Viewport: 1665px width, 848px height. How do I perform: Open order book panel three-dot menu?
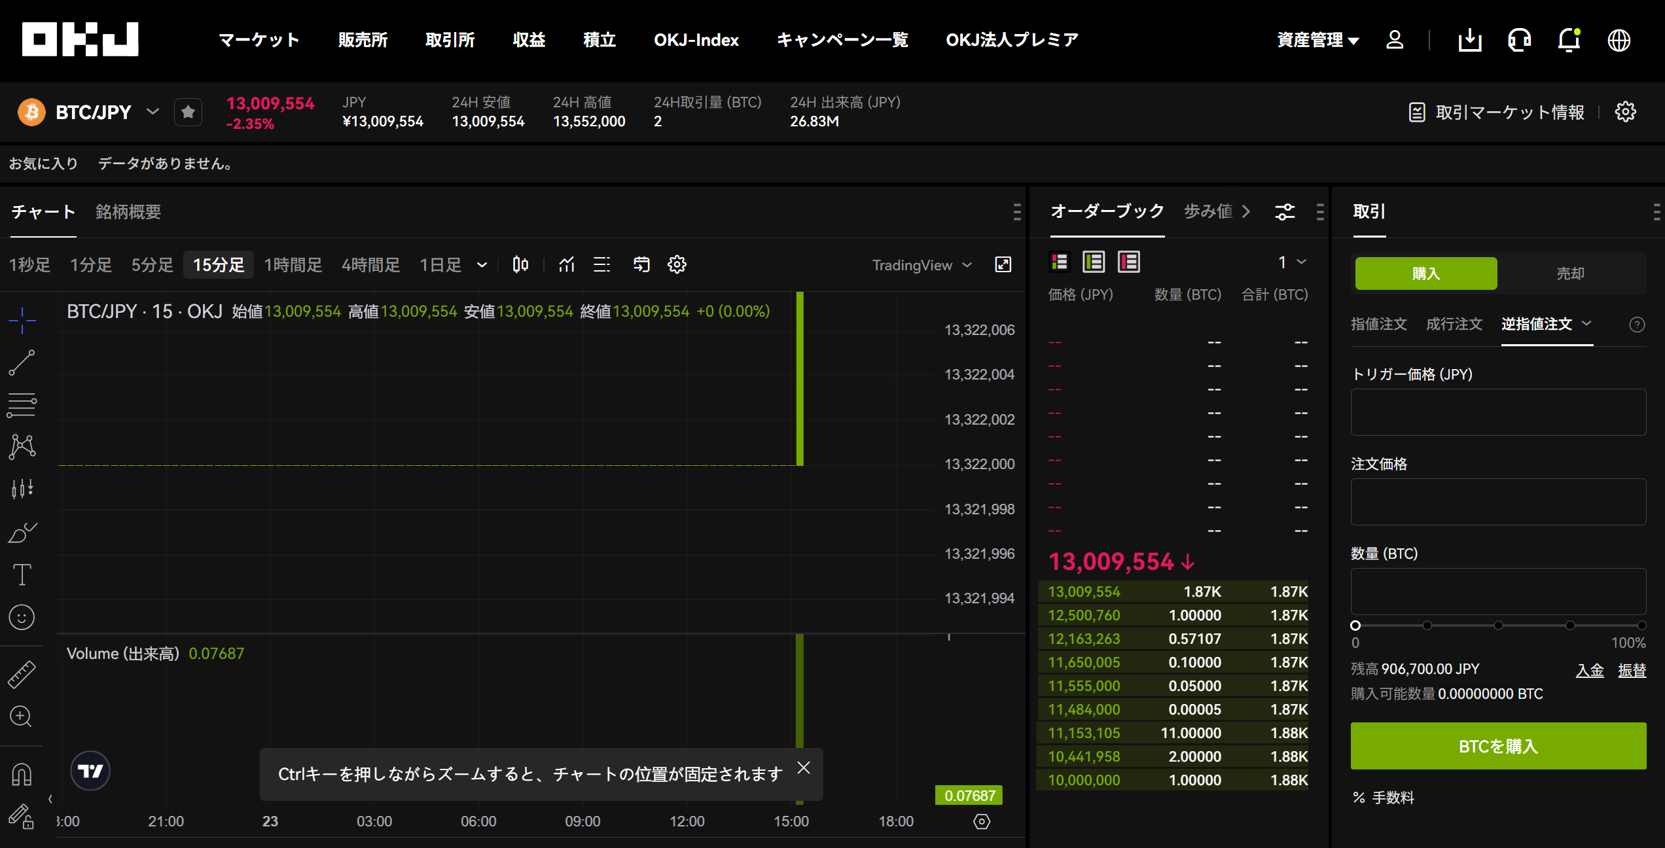1319,211
